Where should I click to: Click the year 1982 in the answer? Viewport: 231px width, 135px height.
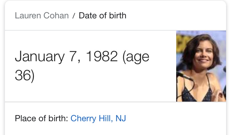click(x=102, y=56)
